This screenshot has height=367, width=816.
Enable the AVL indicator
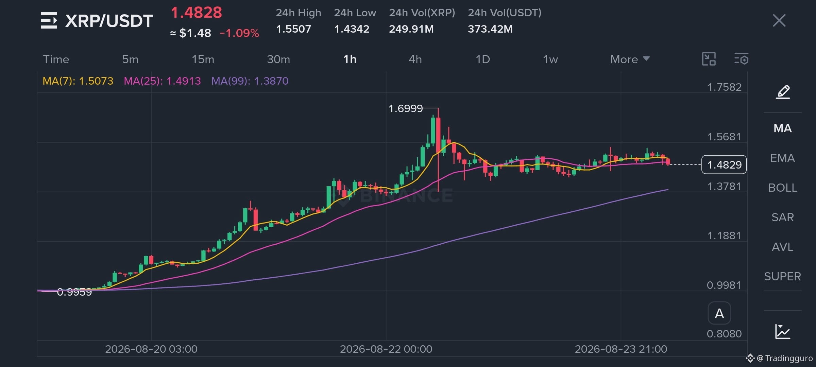(782, 247)
